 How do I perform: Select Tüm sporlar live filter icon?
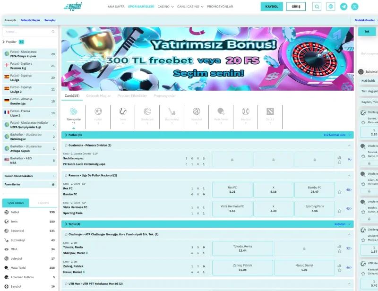[74, 111]
